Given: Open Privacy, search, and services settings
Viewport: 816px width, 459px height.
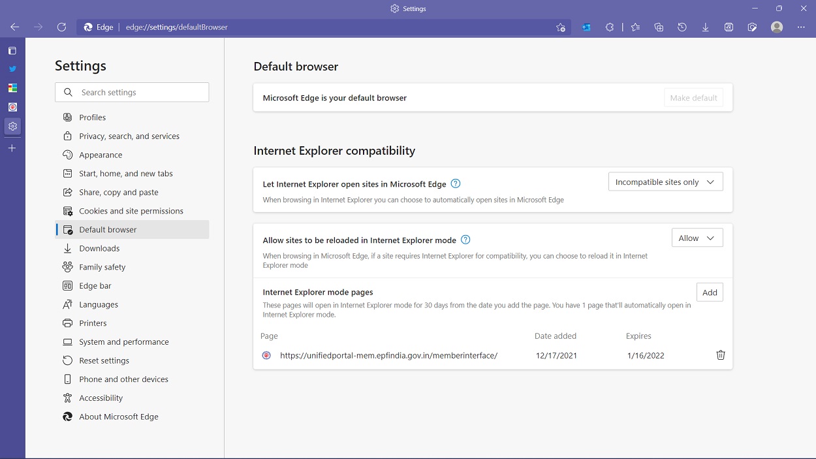Looking at the screenshot, I should (x=132, y=136).
